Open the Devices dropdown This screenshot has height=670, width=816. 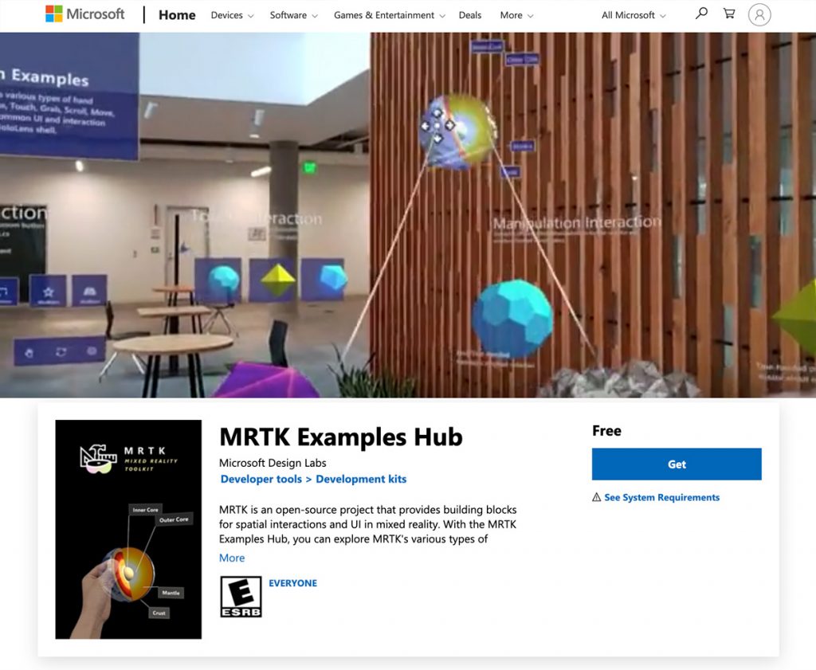[227, 14]
